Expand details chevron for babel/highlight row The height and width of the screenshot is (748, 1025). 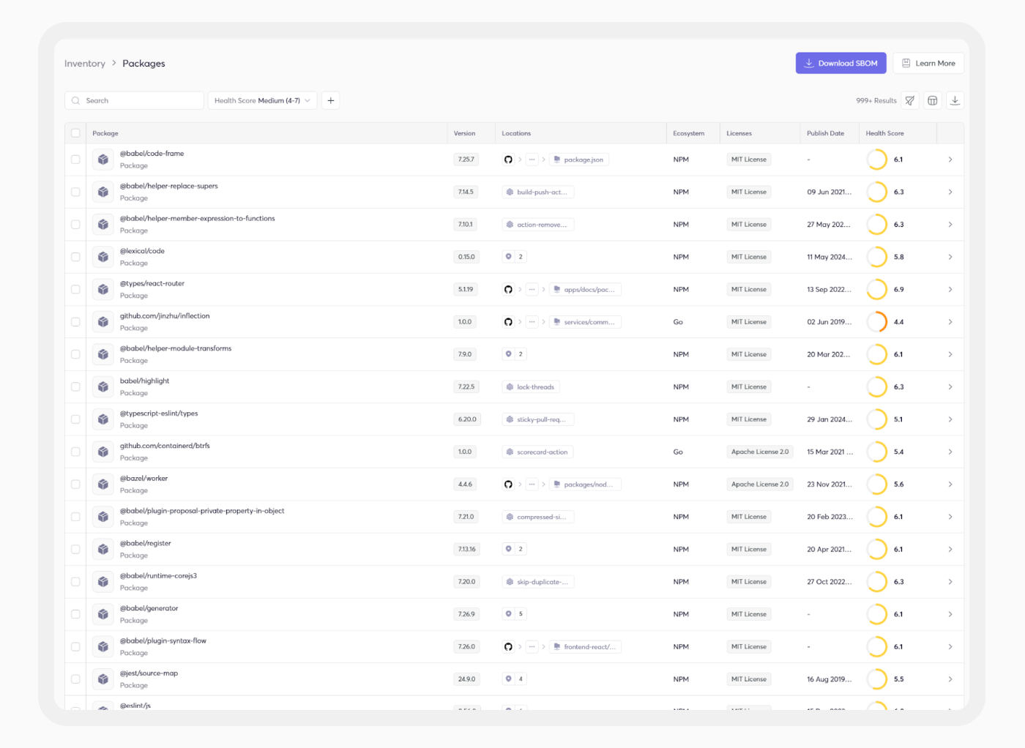[950, 386]
